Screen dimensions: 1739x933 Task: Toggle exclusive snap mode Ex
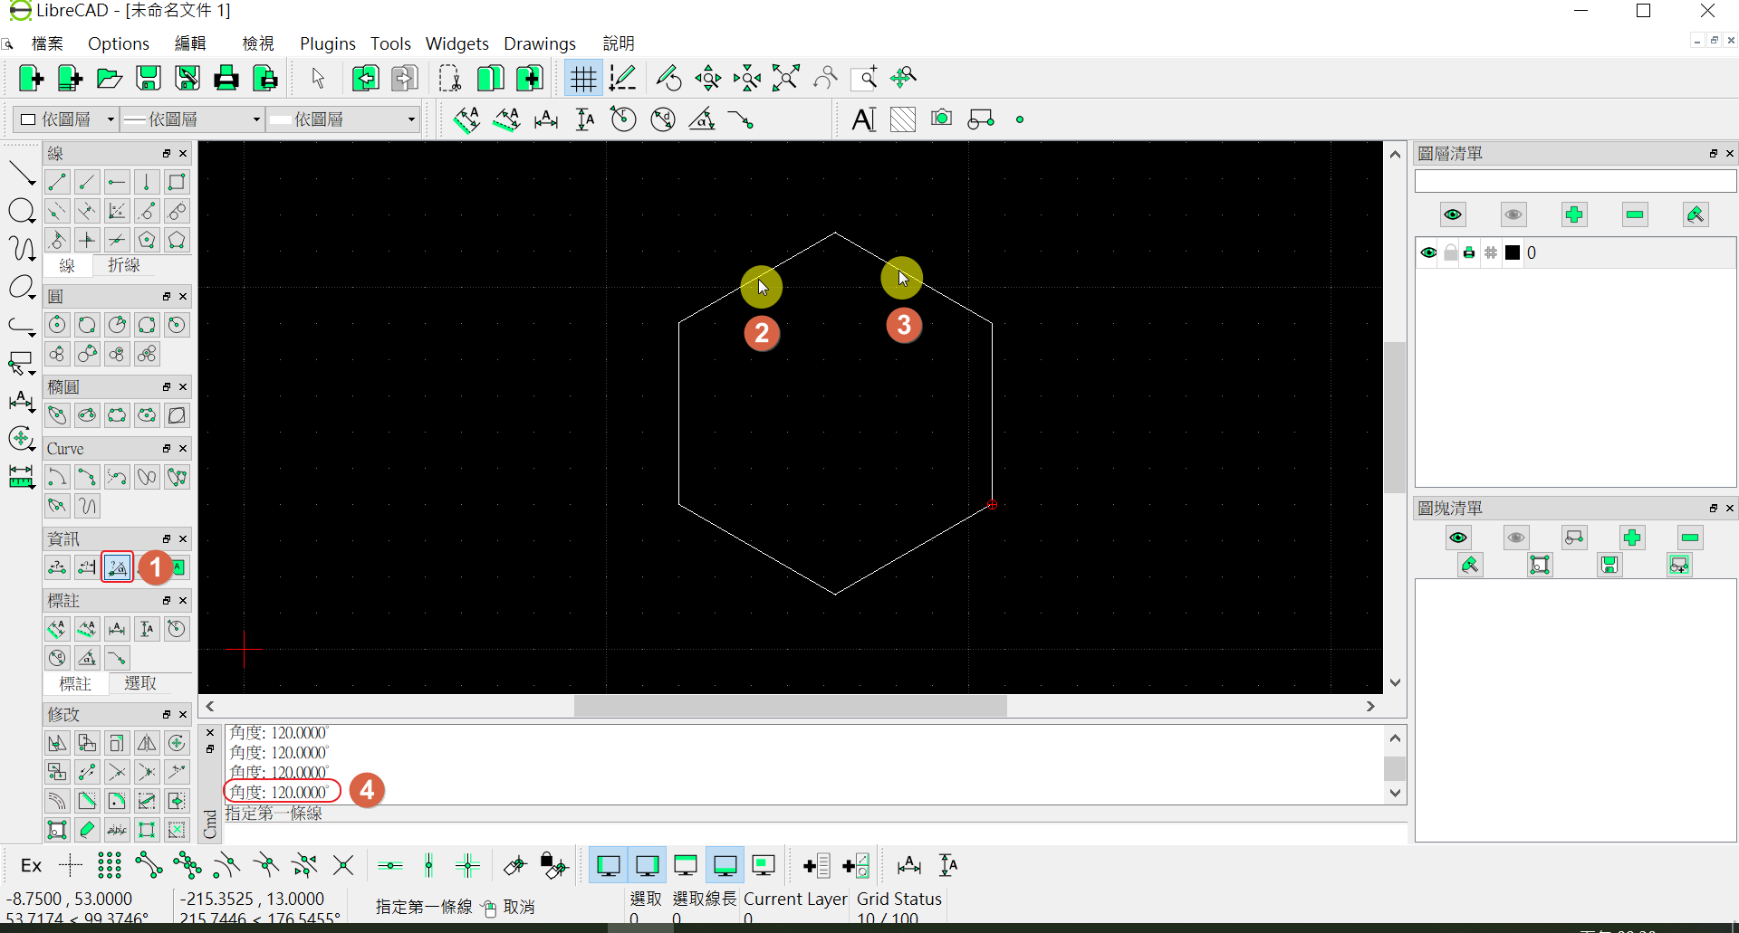click(31, 865)
